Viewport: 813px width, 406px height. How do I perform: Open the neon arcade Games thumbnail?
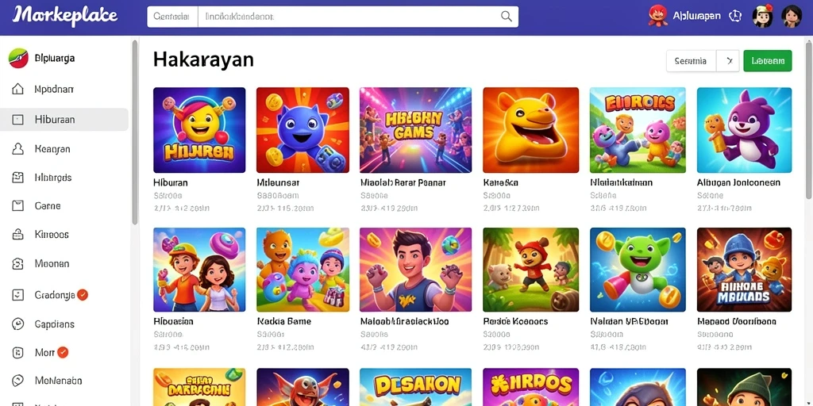[416, 130]
